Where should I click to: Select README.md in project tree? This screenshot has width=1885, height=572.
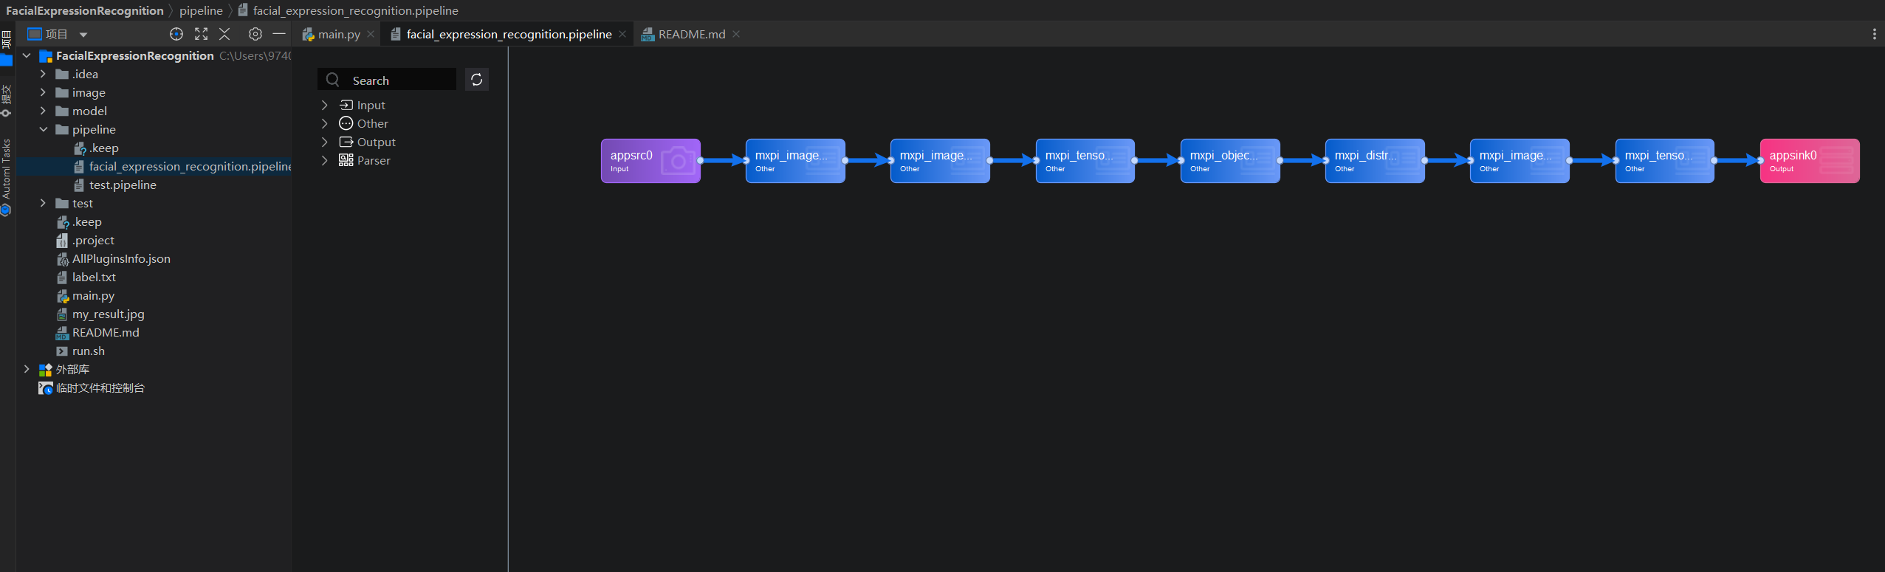106,332
